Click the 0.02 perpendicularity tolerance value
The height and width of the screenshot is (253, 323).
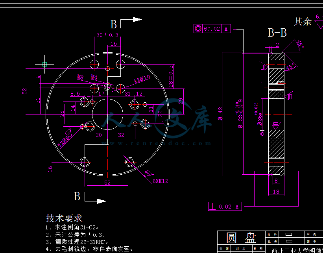225,207
